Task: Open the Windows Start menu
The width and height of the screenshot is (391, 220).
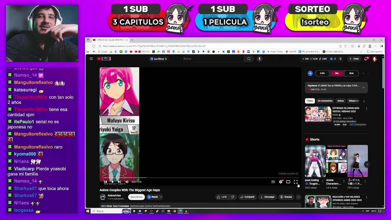Action: tap(88, 211)
